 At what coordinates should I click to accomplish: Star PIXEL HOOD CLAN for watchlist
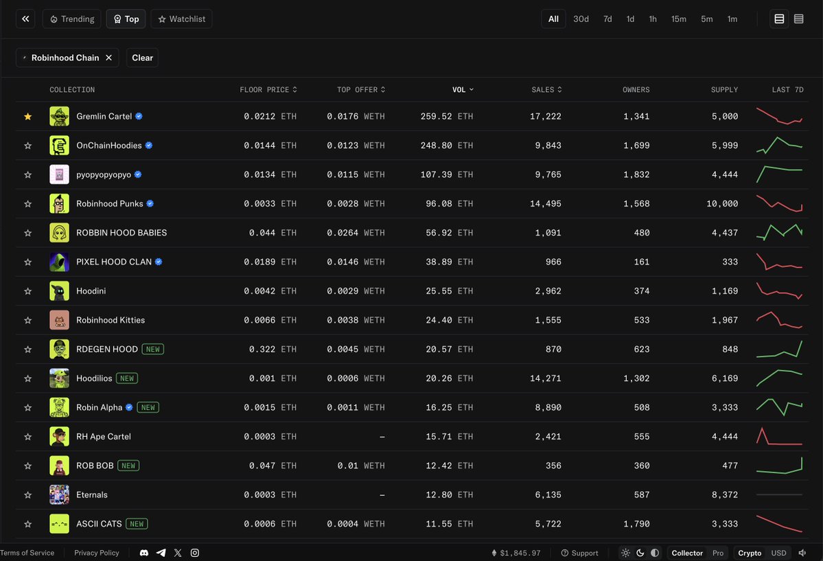[x=28, y=262]
